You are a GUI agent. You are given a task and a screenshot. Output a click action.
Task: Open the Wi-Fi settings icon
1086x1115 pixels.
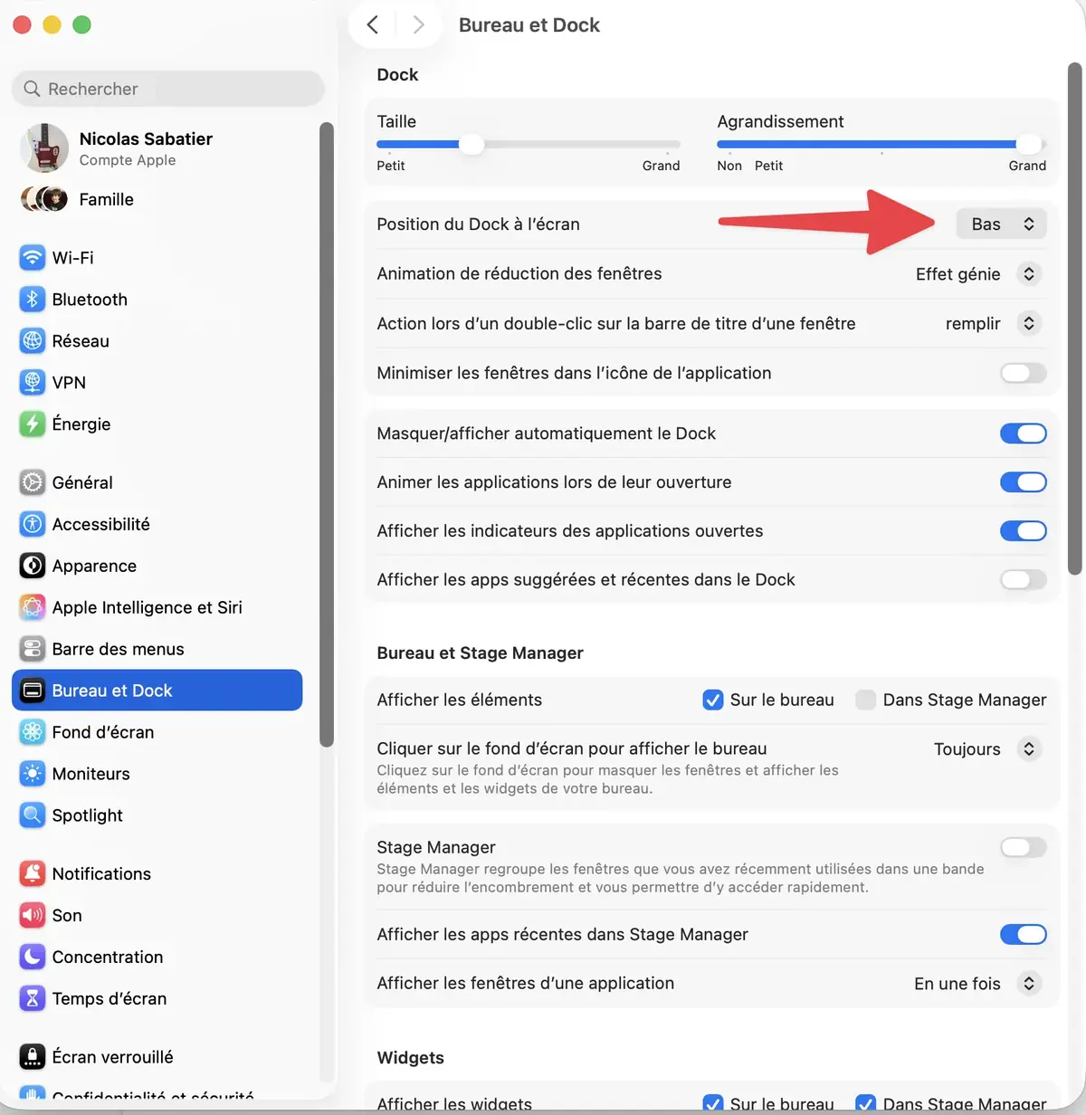[x=32, y=257]
